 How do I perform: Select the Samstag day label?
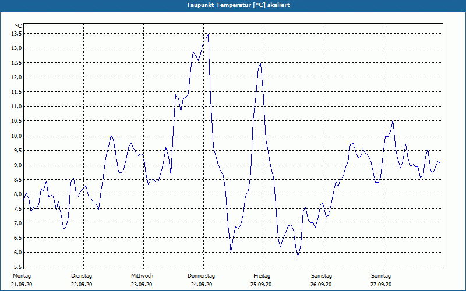tap(322, 276)
